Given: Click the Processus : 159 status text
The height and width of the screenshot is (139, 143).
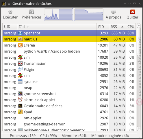Looking at the screenshot, I should [x=23, y=136].
